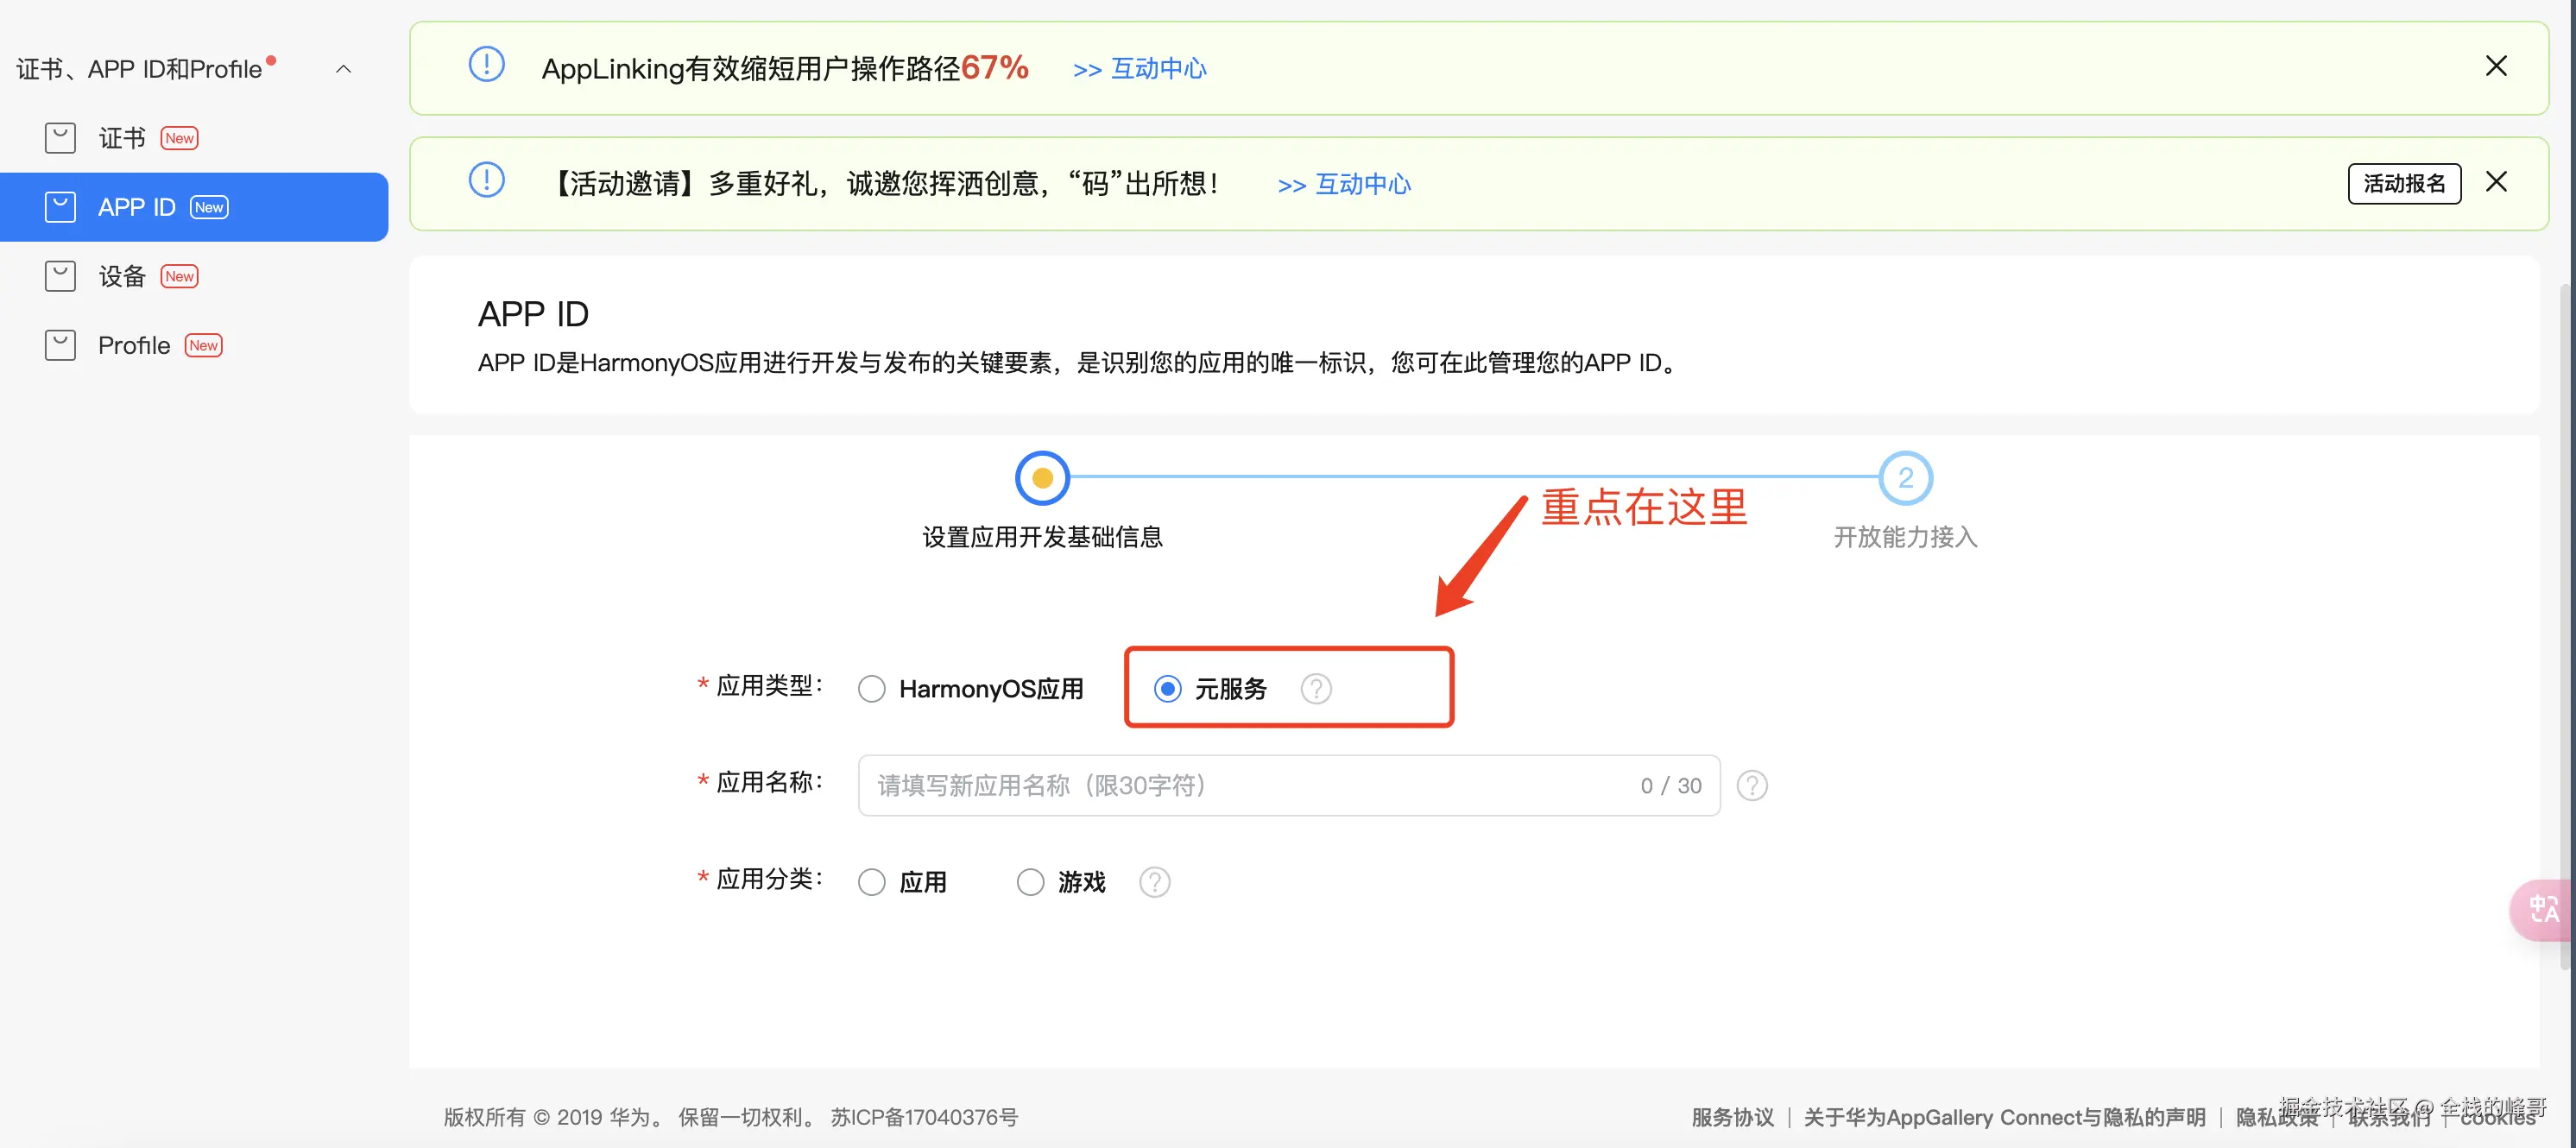This screenshot has height=1148, width=2576.
Task: Select the HarmonyOS应用 radio button
Action: [x=871, y=689]
